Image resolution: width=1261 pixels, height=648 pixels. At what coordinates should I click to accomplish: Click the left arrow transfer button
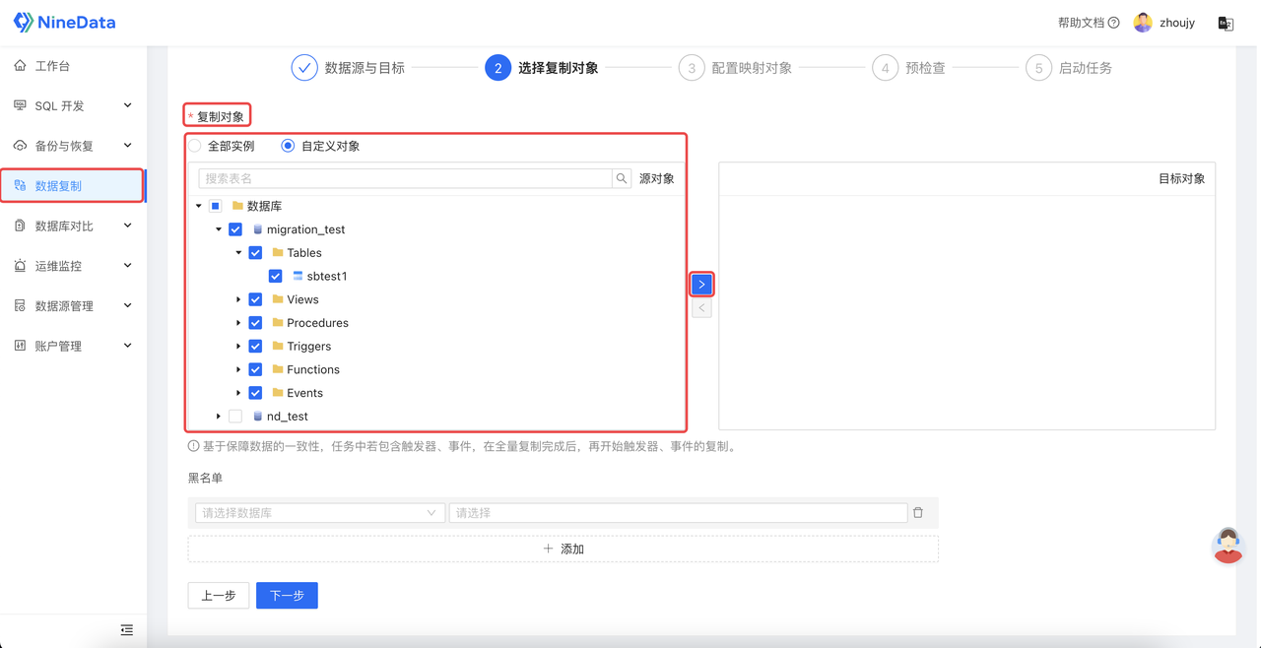pyautogui.click(x=701, y=308)
